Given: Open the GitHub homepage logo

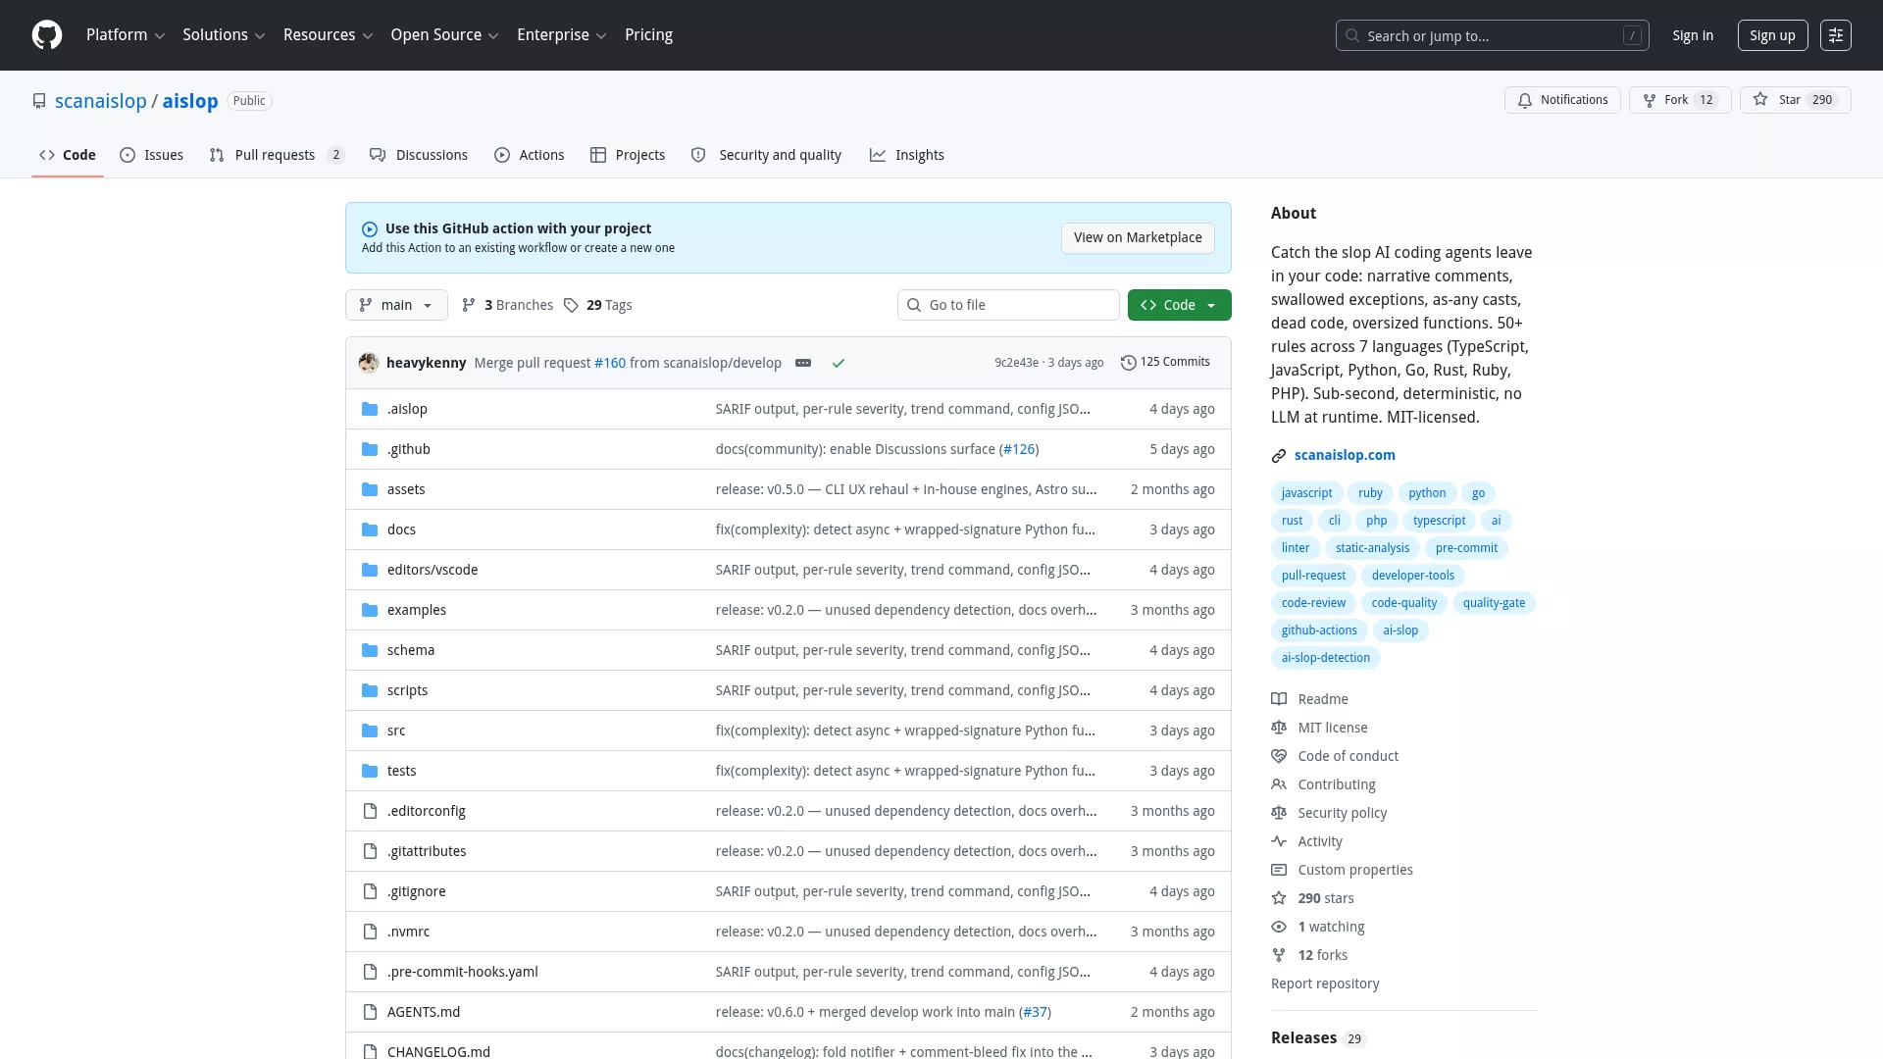Looking at the screenshot, I should 47,35.
